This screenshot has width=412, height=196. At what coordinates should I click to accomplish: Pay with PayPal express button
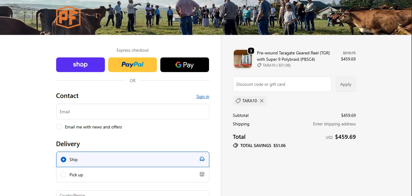click(132, 65)
